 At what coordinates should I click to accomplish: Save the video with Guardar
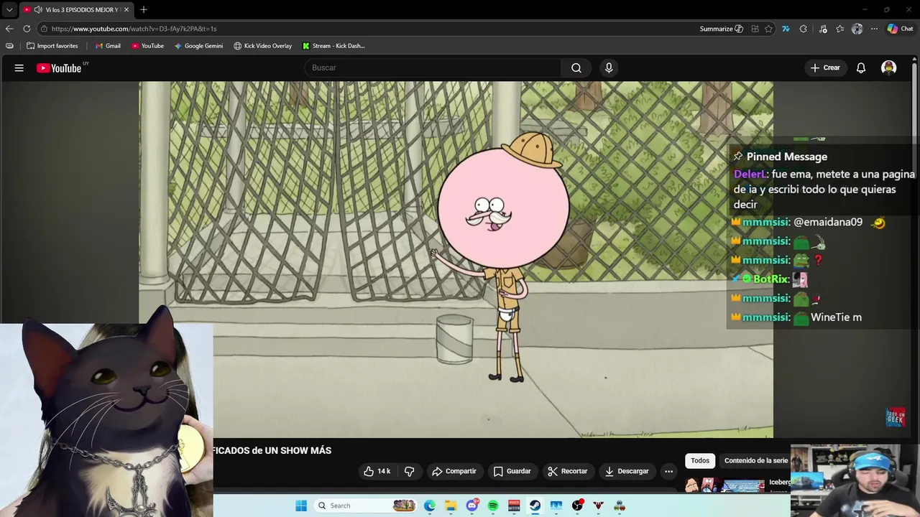(x=512, y=471)
